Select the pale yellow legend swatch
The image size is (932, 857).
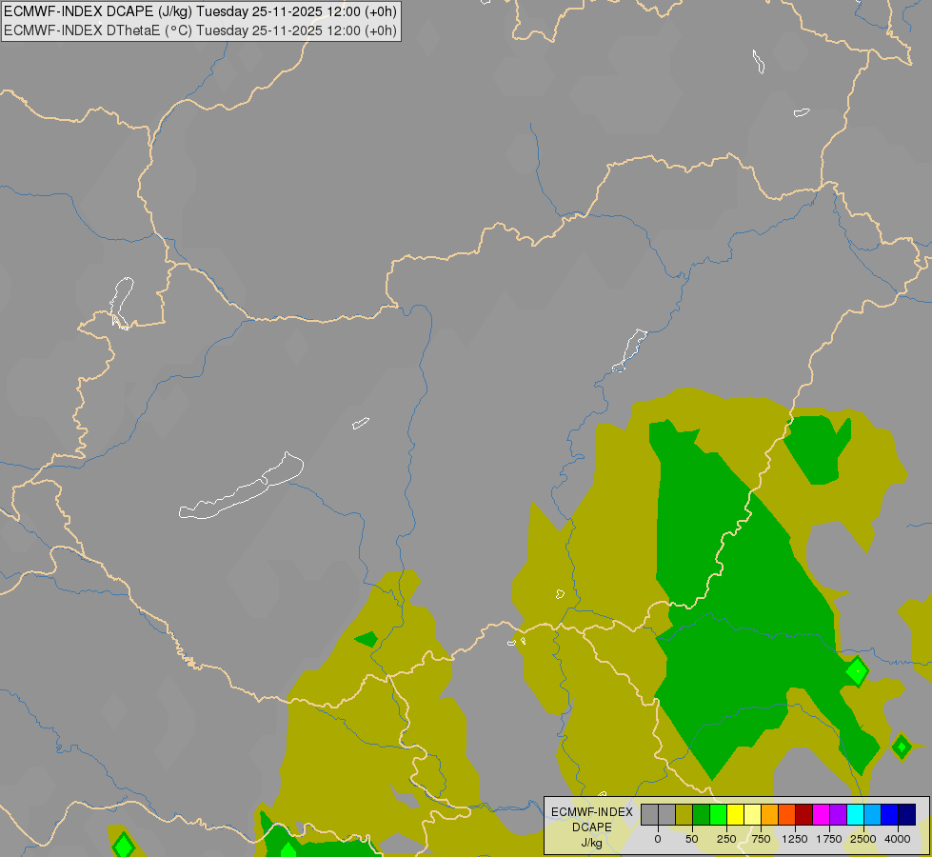pyautogui.click(x=752, y=814)
